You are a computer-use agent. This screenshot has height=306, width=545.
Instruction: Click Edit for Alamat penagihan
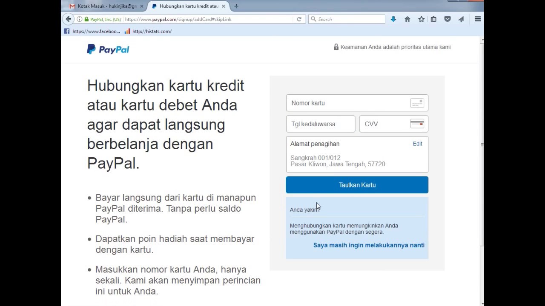417,144
